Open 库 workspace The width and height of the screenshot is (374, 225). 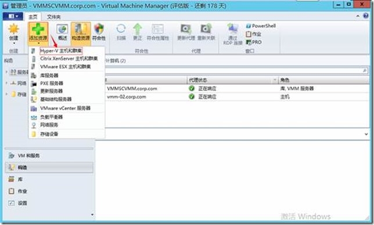(49, 179)
